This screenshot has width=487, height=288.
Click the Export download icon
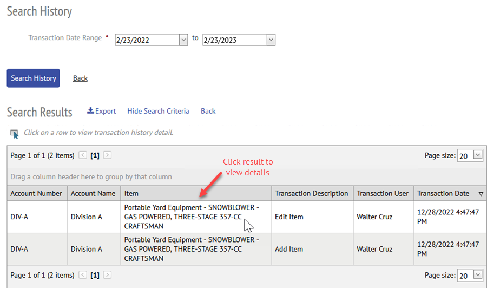90,110
